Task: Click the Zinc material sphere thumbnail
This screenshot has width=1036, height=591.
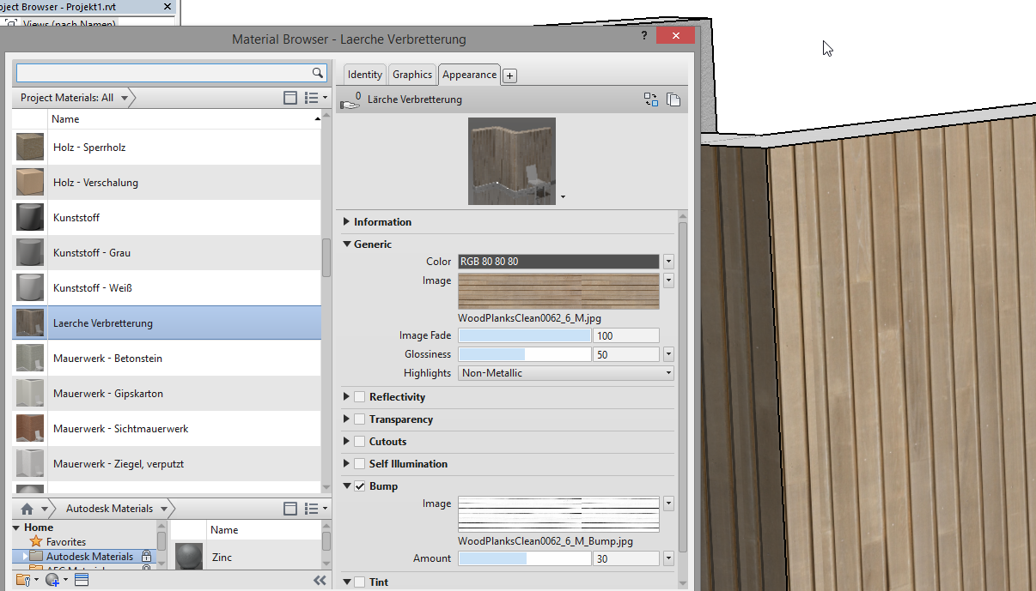Action: (189, 558)
